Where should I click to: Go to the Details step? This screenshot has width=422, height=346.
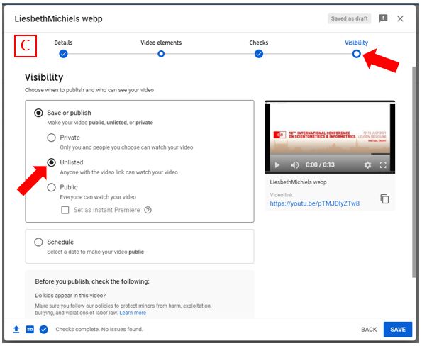tap(63, 54)
